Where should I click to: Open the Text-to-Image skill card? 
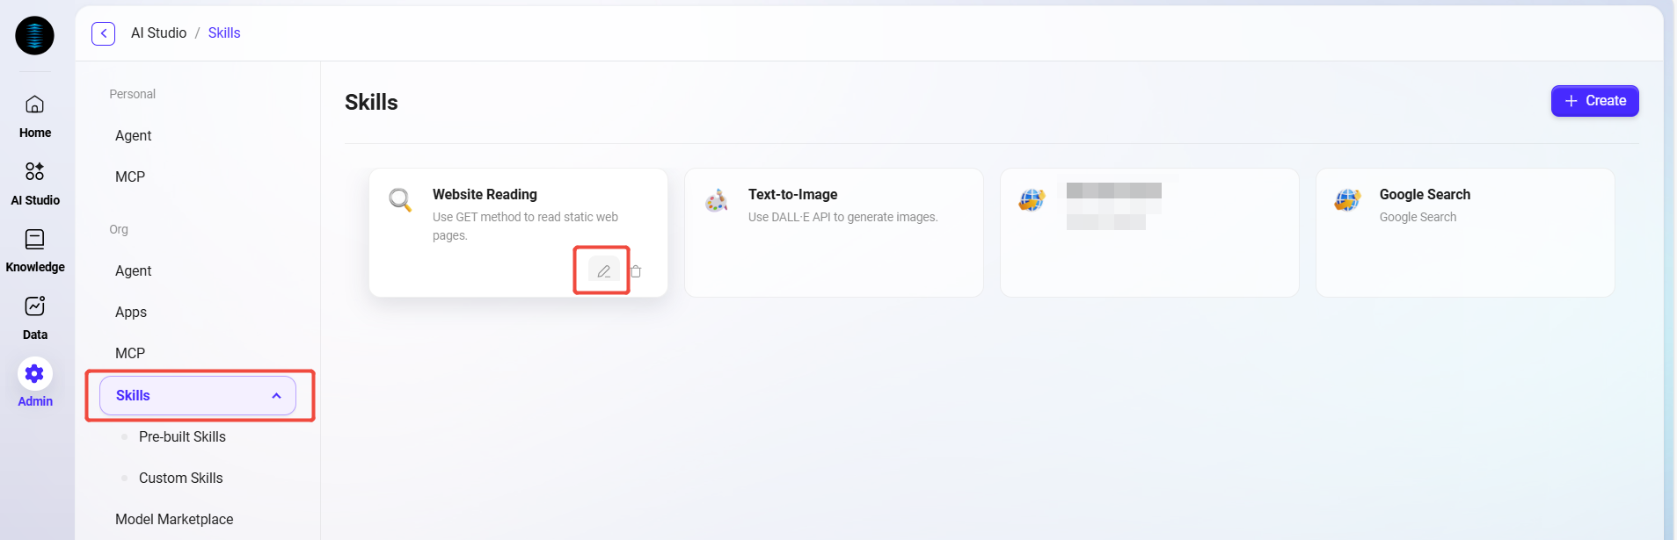tap(833, 232)
